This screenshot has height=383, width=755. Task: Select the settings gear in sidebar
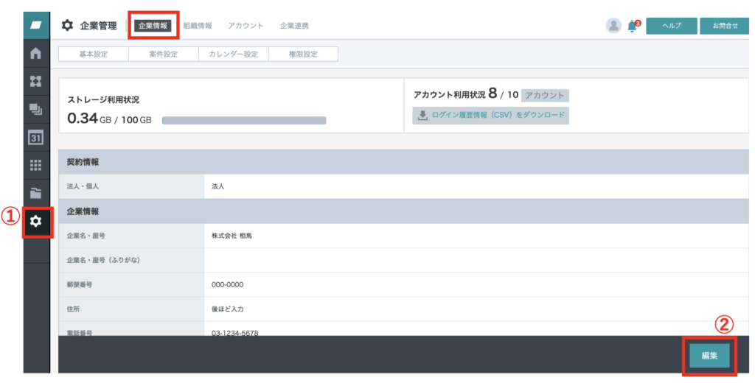point(36,222)
